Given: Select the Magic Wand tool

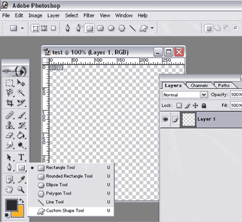Looking at the screenshot, I should pyautogui.click(x=21, y=93).
